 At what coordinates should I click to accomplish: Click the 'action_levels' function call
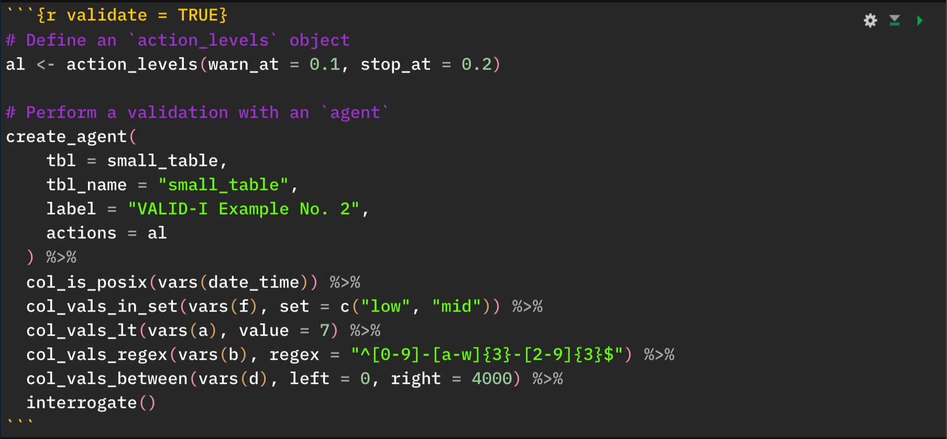pyautogui.click(x=131, y=64)
